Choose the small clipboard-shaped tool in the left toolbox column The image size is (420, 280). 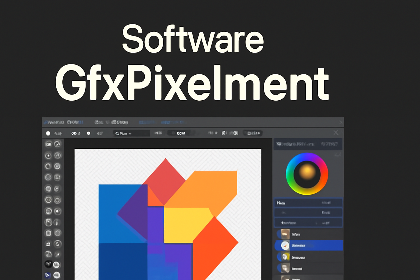[48, 244]
